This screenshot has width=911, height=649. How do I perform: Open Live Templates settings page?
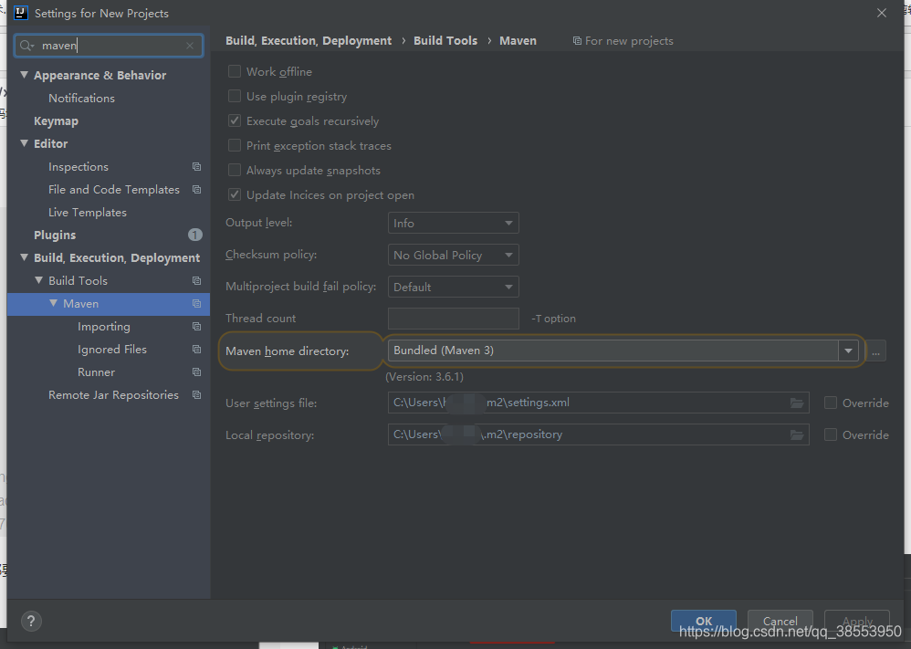click(87, 212)
